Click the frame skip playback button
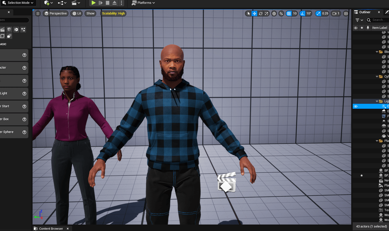Viewport: 389px width, 231px height. tap(100, 3)
